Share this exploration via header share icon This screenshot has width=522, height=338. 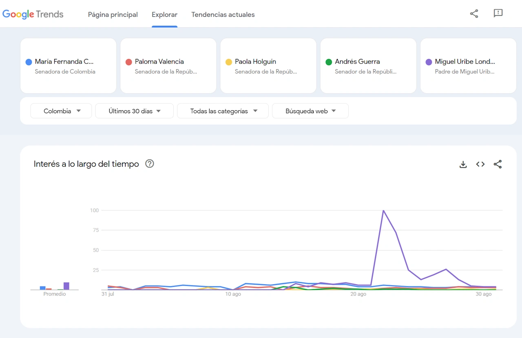click(474, 13)
